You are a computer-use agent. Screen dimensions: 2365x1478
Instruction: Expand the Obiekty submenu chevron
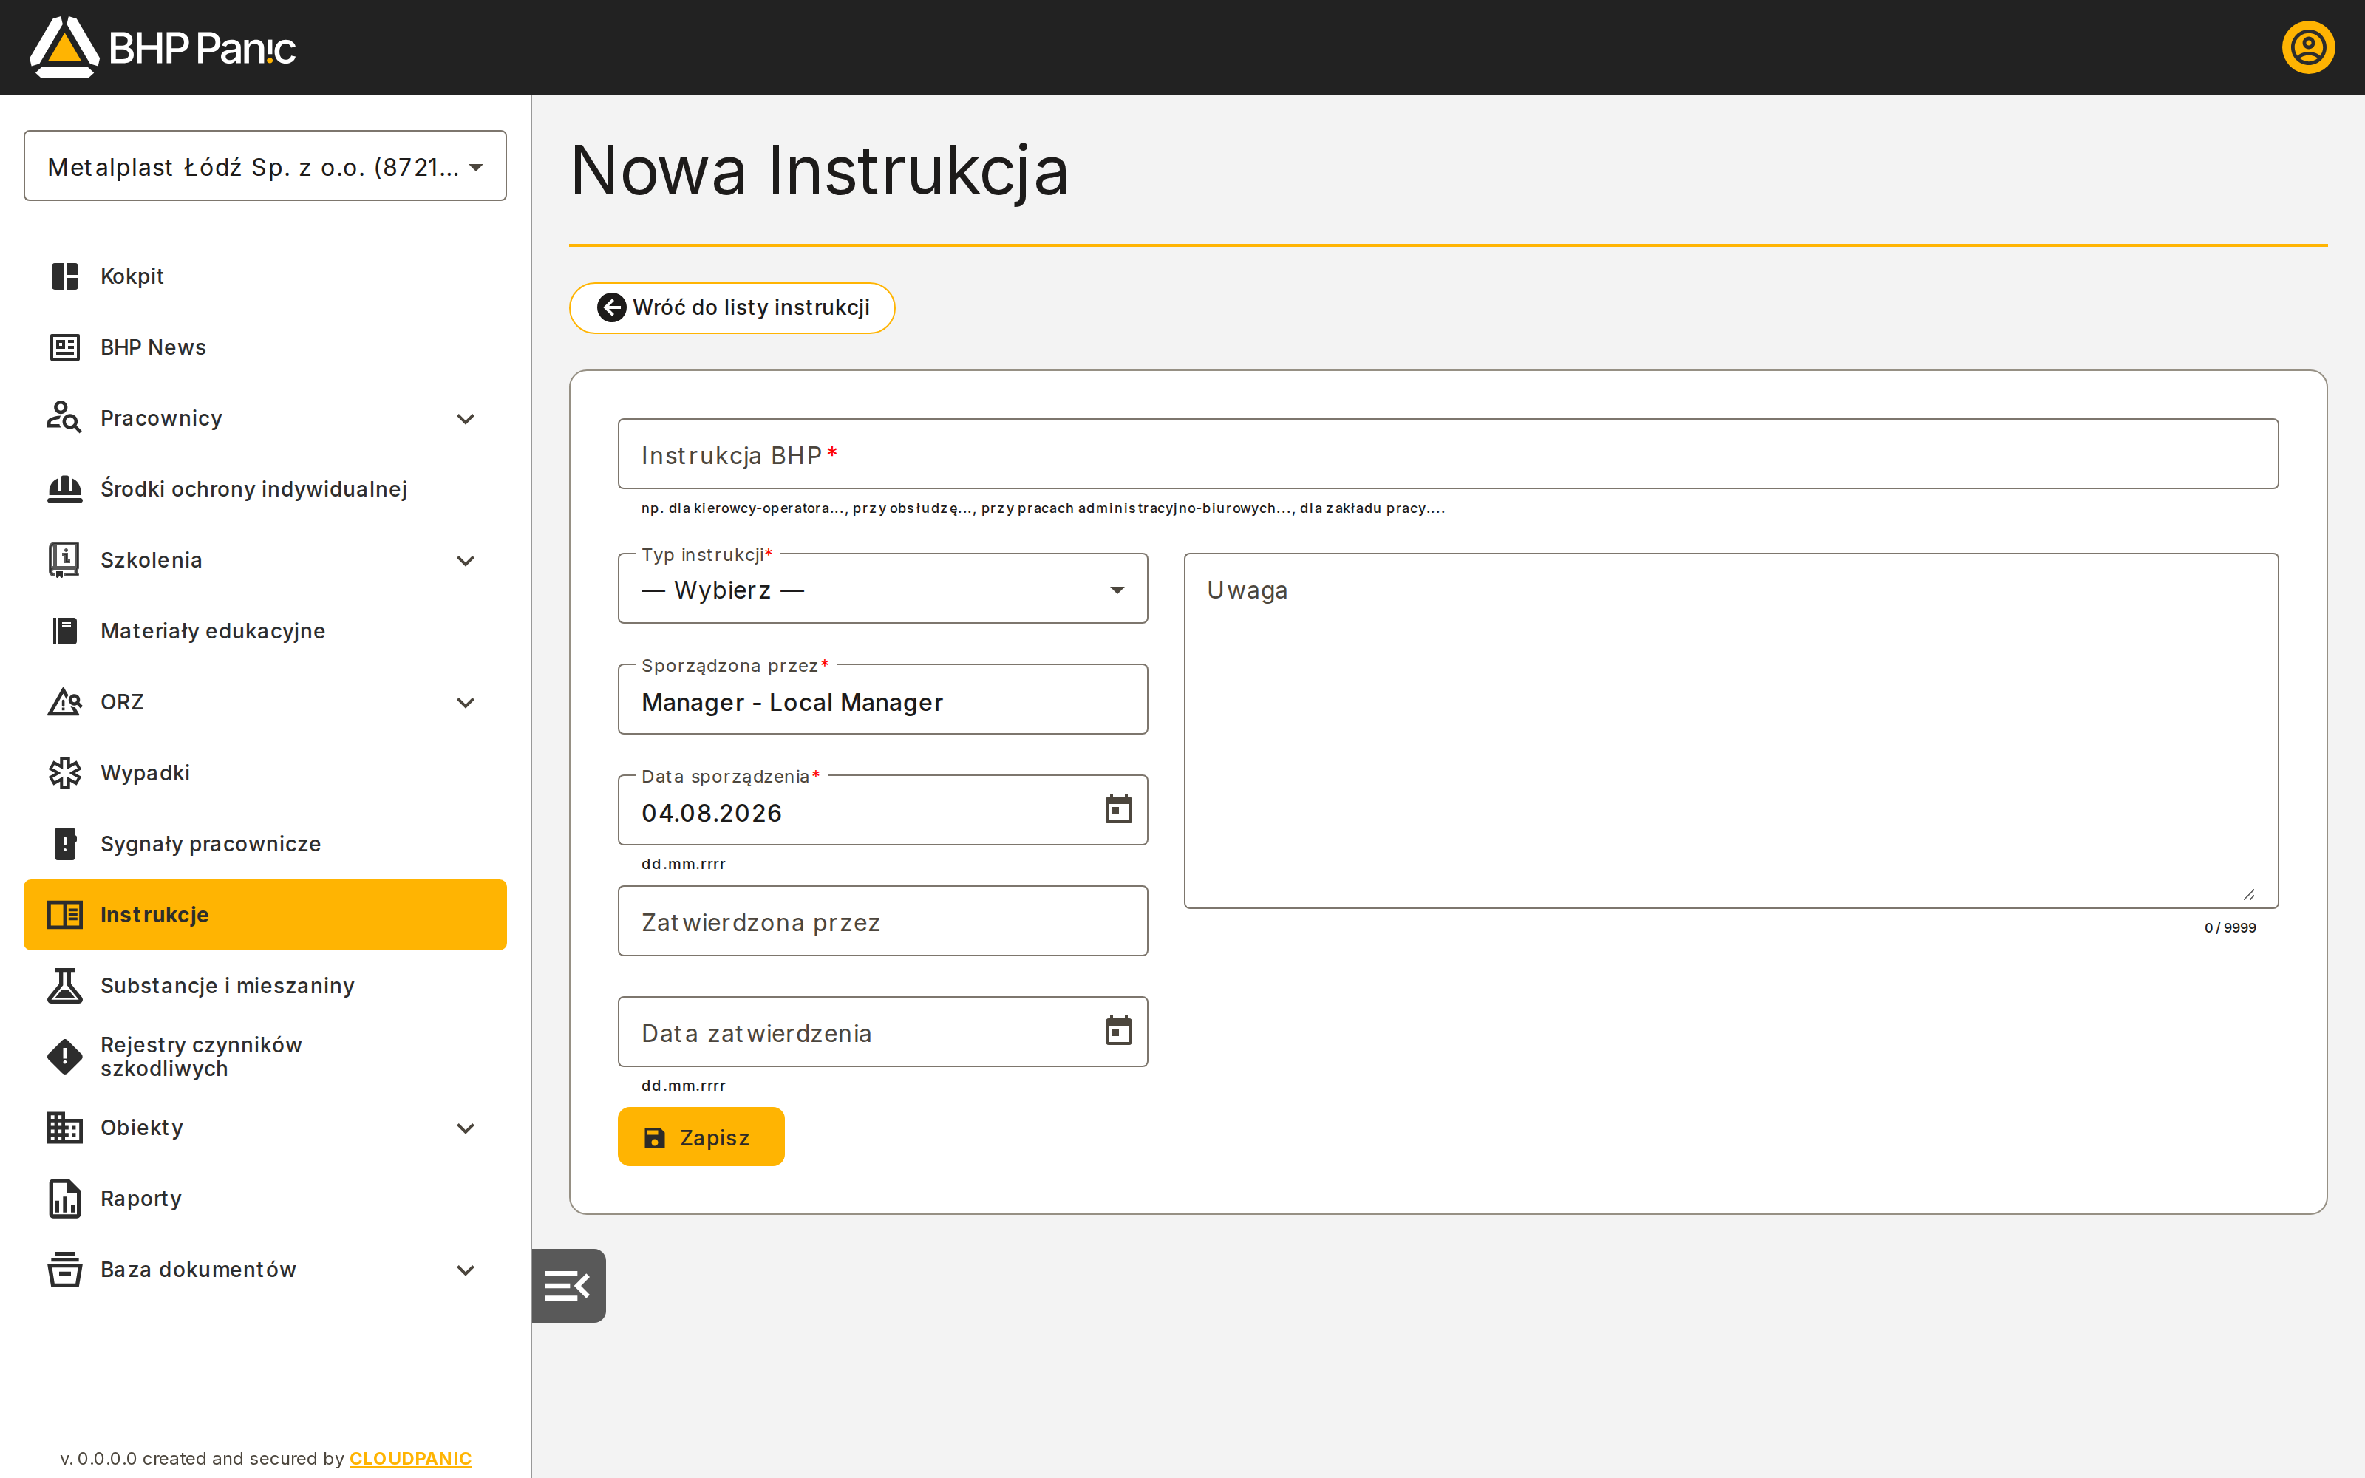coord(466,1128)
